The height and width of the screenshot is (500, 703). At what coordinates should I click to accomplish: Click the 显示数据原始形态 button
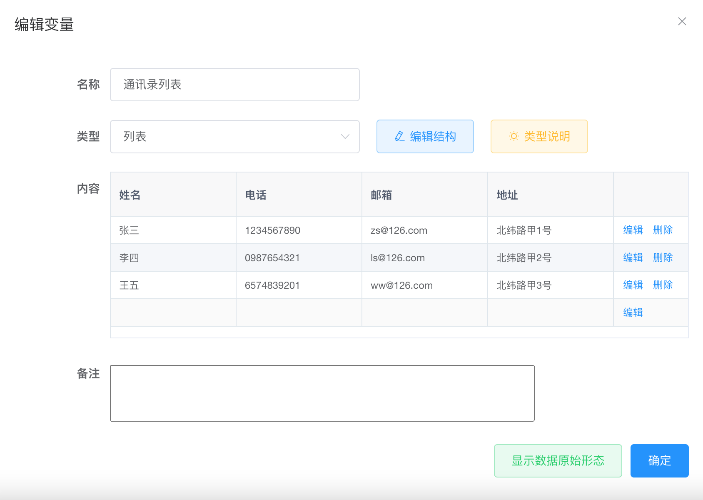(558, 461)
